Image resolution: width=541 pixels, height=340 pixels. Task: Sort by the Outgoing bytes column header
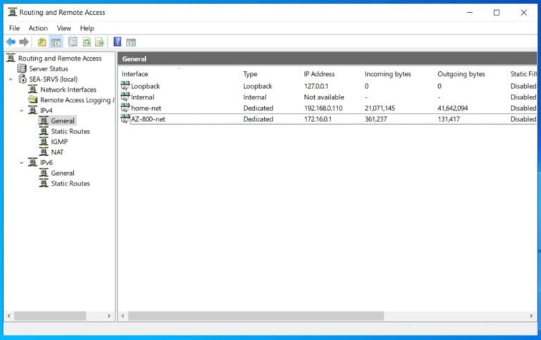tap(471, 74)
